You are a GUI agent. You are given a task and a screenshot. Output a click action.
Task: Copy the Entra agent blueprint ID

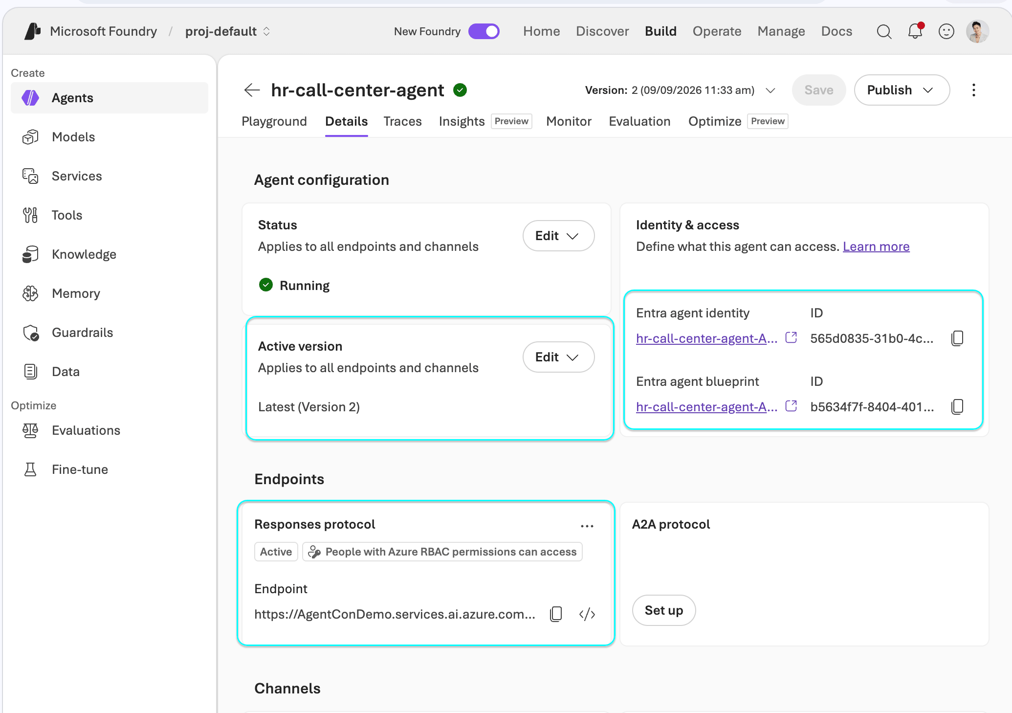pyautogui.click(x=957, y=407)
